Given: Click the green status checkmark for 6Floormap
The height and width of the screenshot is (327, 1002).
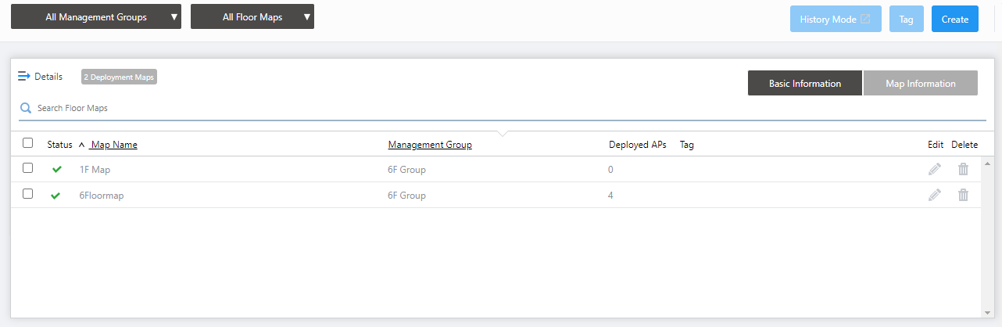Looking at the screenshot, I should [55, 196].
